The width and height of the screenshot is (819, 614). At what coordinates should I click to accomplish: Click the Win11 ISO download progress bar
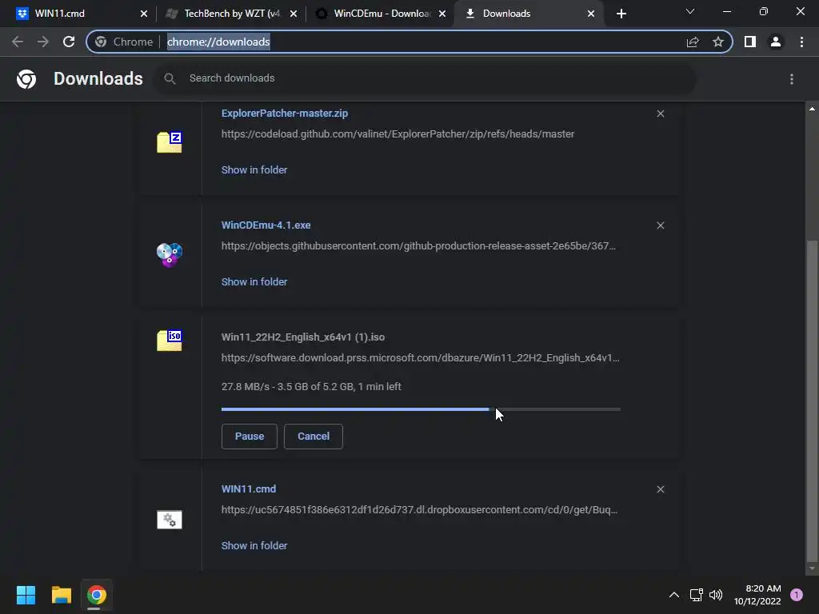(421, 409)
